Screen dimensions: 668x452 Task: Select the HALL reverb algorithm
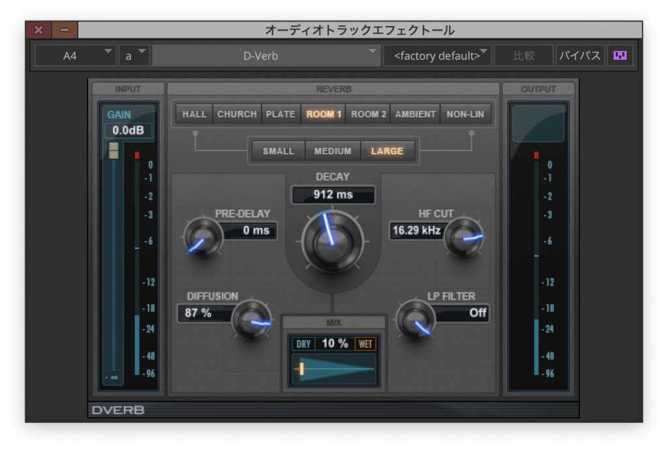[x=194, y=114]
